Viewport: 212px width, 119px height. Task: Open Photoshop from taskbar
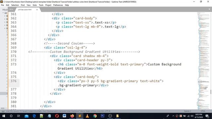(x=102, y=116)
